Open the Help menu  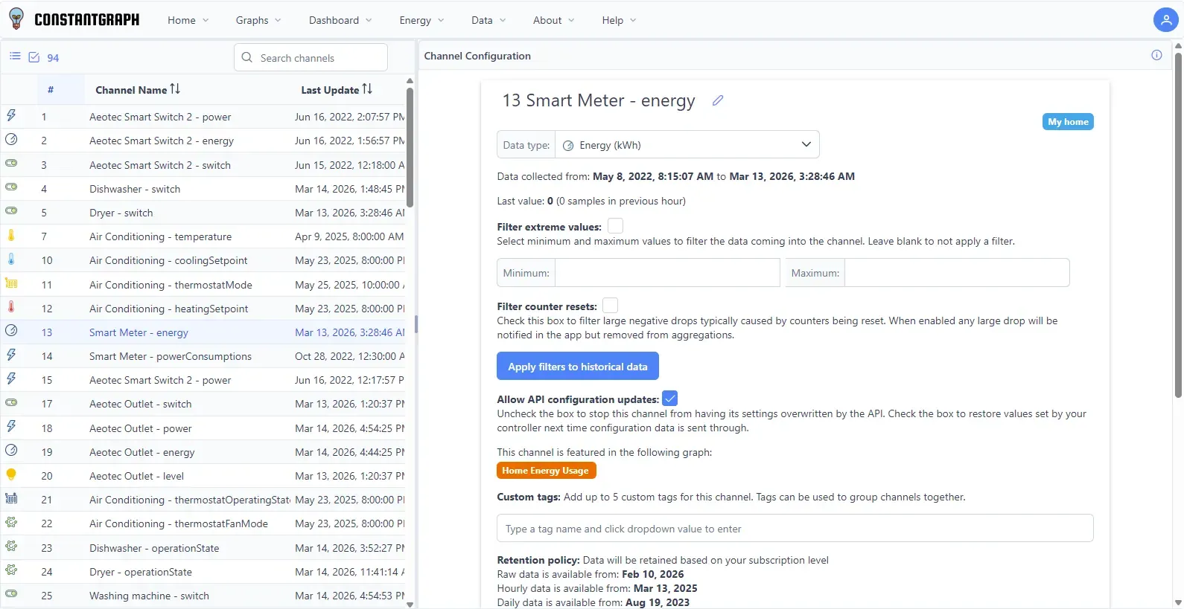(618, 20)
